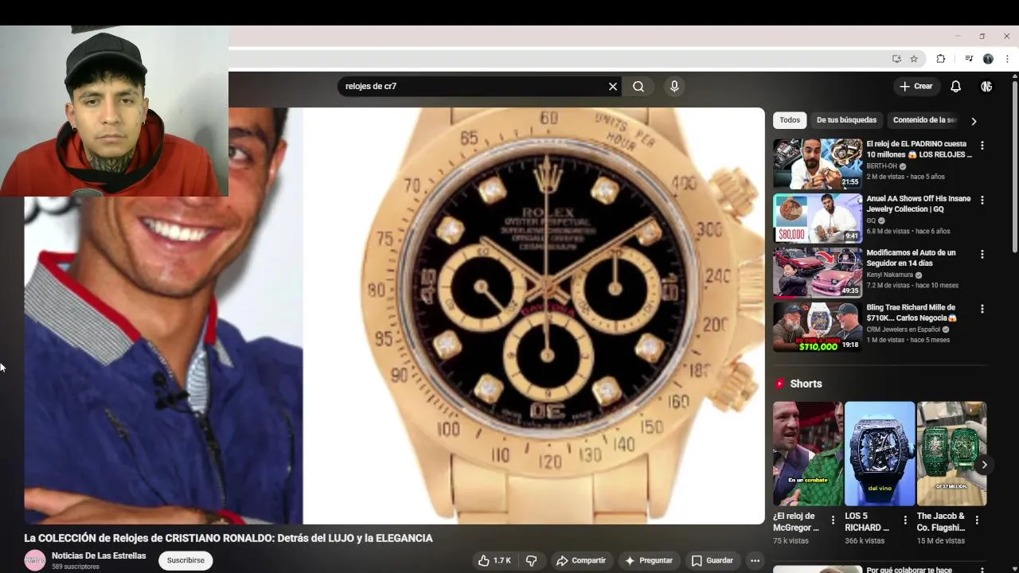Click the Suscribirse button
Image resolution: width=1019 pixels, height=573 pixels.
tap(185, 560)
